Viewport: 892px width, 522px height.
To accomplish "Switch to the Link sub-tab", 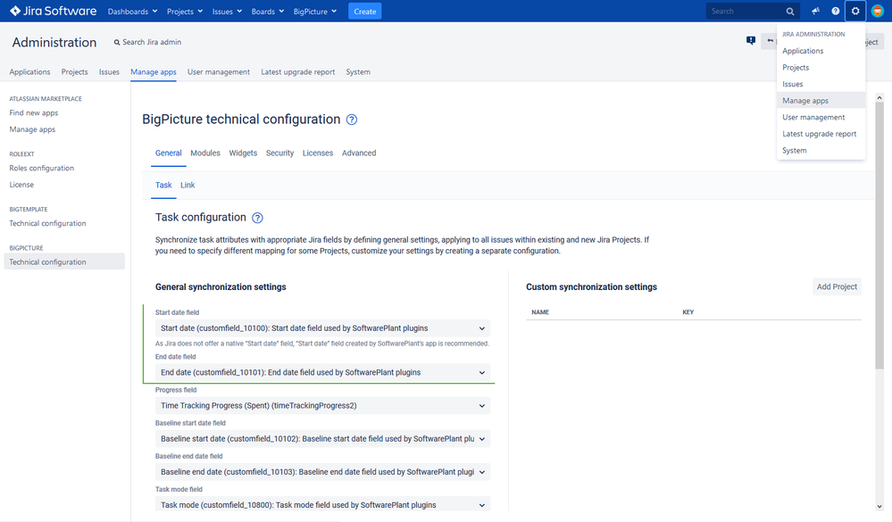I will tap(188, 185).
